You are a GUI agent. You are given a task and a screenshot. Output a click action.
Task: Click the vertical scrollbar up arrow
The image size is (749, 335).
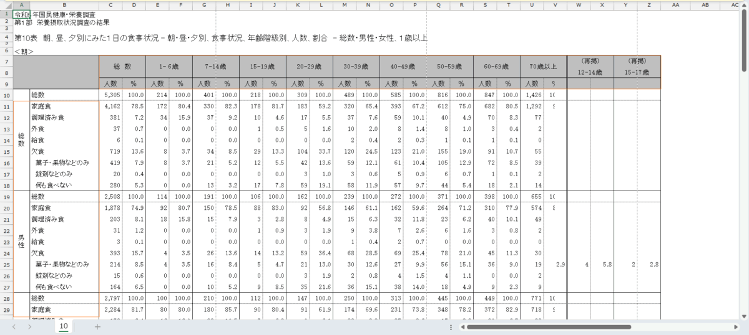(744, 4)
